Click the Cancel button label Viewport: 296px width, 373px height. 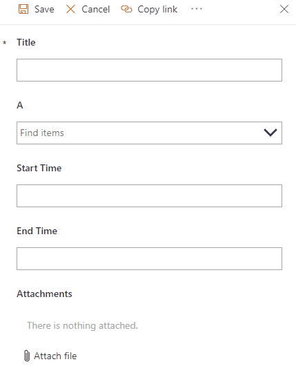click(96, 9)
